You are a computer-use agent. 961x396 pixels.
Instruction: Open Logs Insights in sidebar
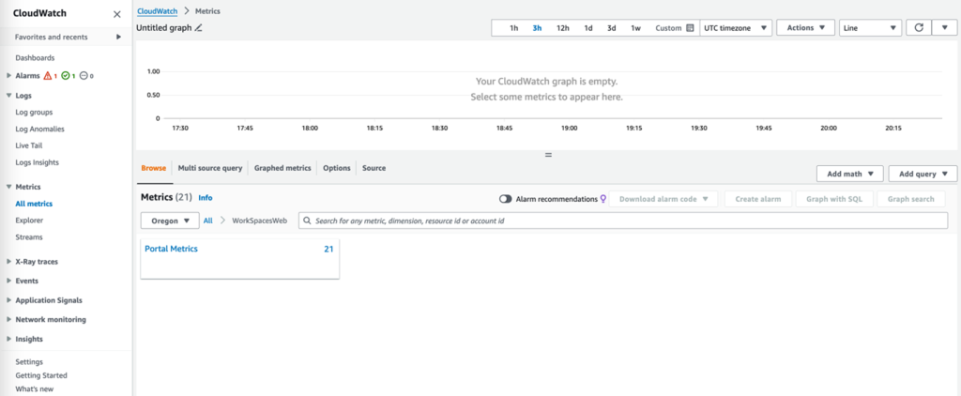38,162
